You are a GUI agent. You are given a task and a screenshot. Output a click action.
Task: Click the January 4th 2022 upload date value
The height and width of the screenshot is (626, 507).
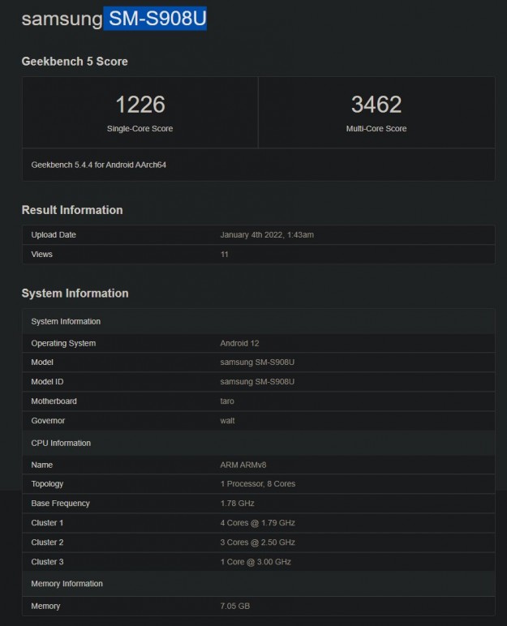pyautogui.click(x=267, y=235)
